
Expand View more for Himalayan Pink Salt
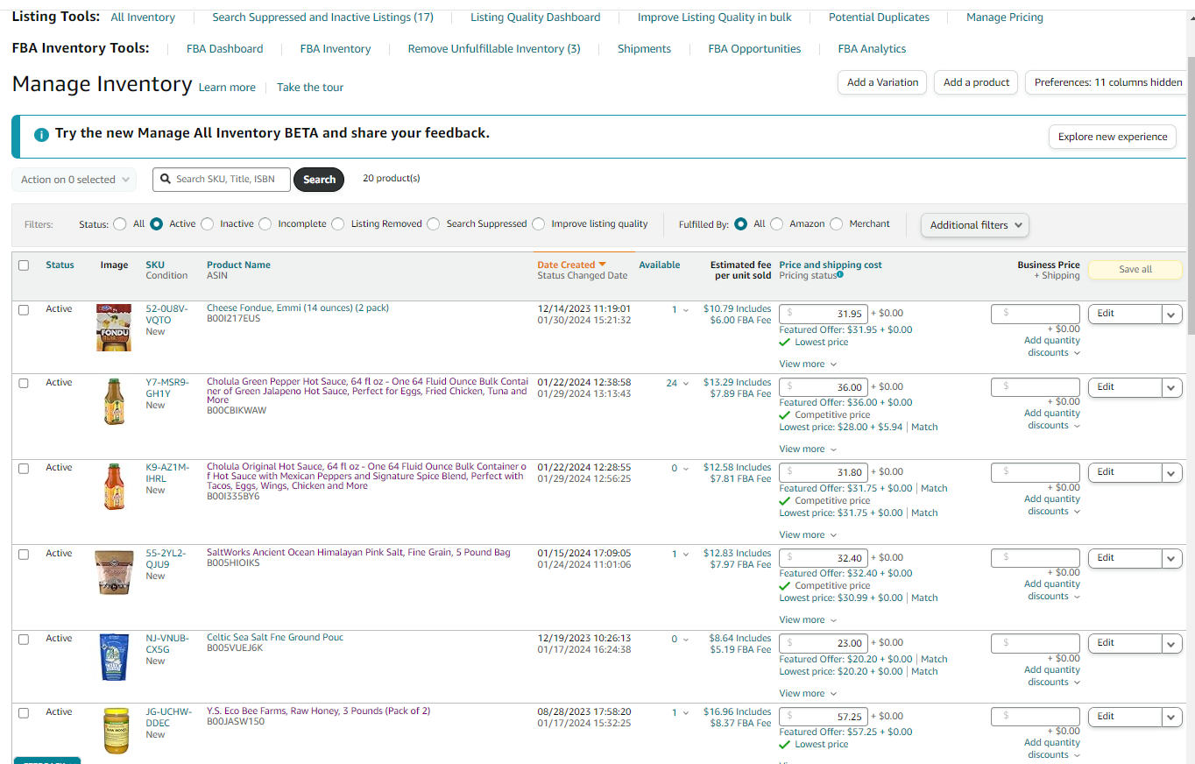808,620
